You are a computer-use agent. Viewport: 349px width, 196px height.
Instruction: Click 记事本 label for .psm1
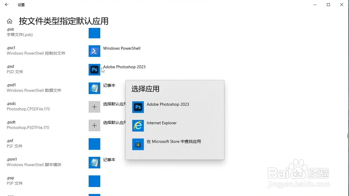(x=109, y=160)
